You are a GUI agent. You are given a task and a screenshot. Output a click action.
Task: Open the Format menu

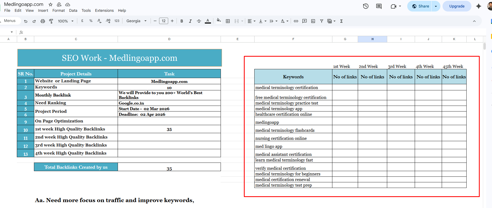click(x=59, y=10)
